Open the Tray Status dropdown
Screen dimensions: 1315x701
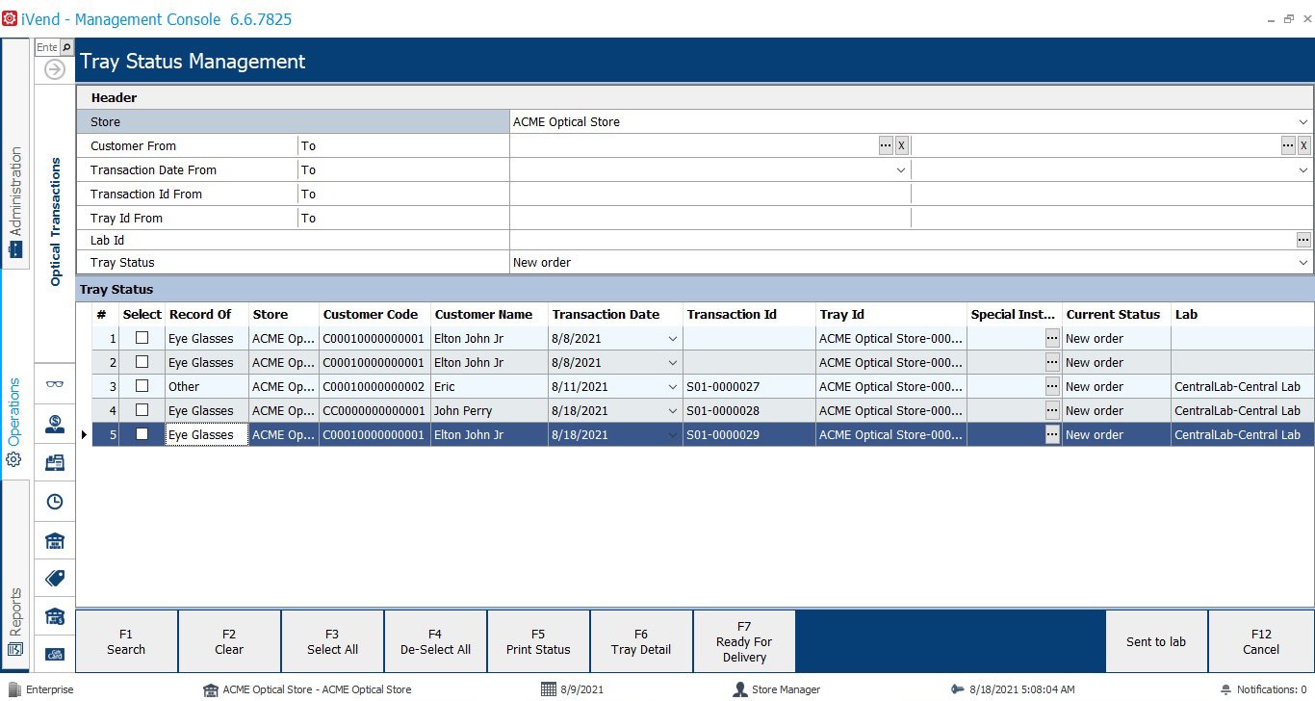coord(1304,262)
